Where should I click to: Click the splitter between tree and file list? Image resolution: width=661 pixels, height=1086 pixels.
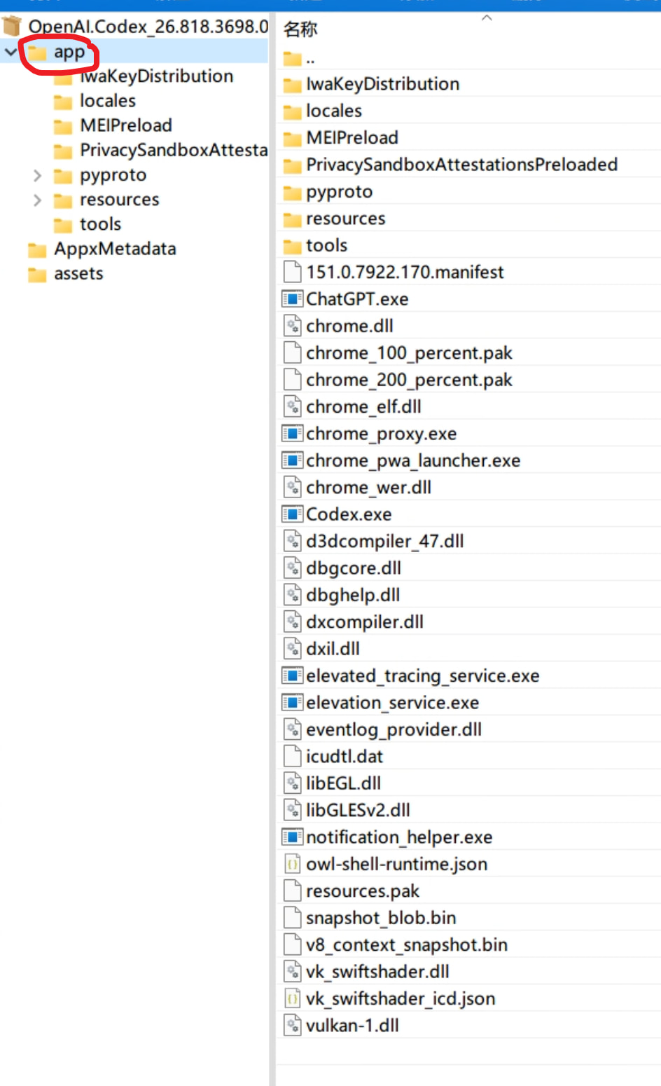(272, 549)
